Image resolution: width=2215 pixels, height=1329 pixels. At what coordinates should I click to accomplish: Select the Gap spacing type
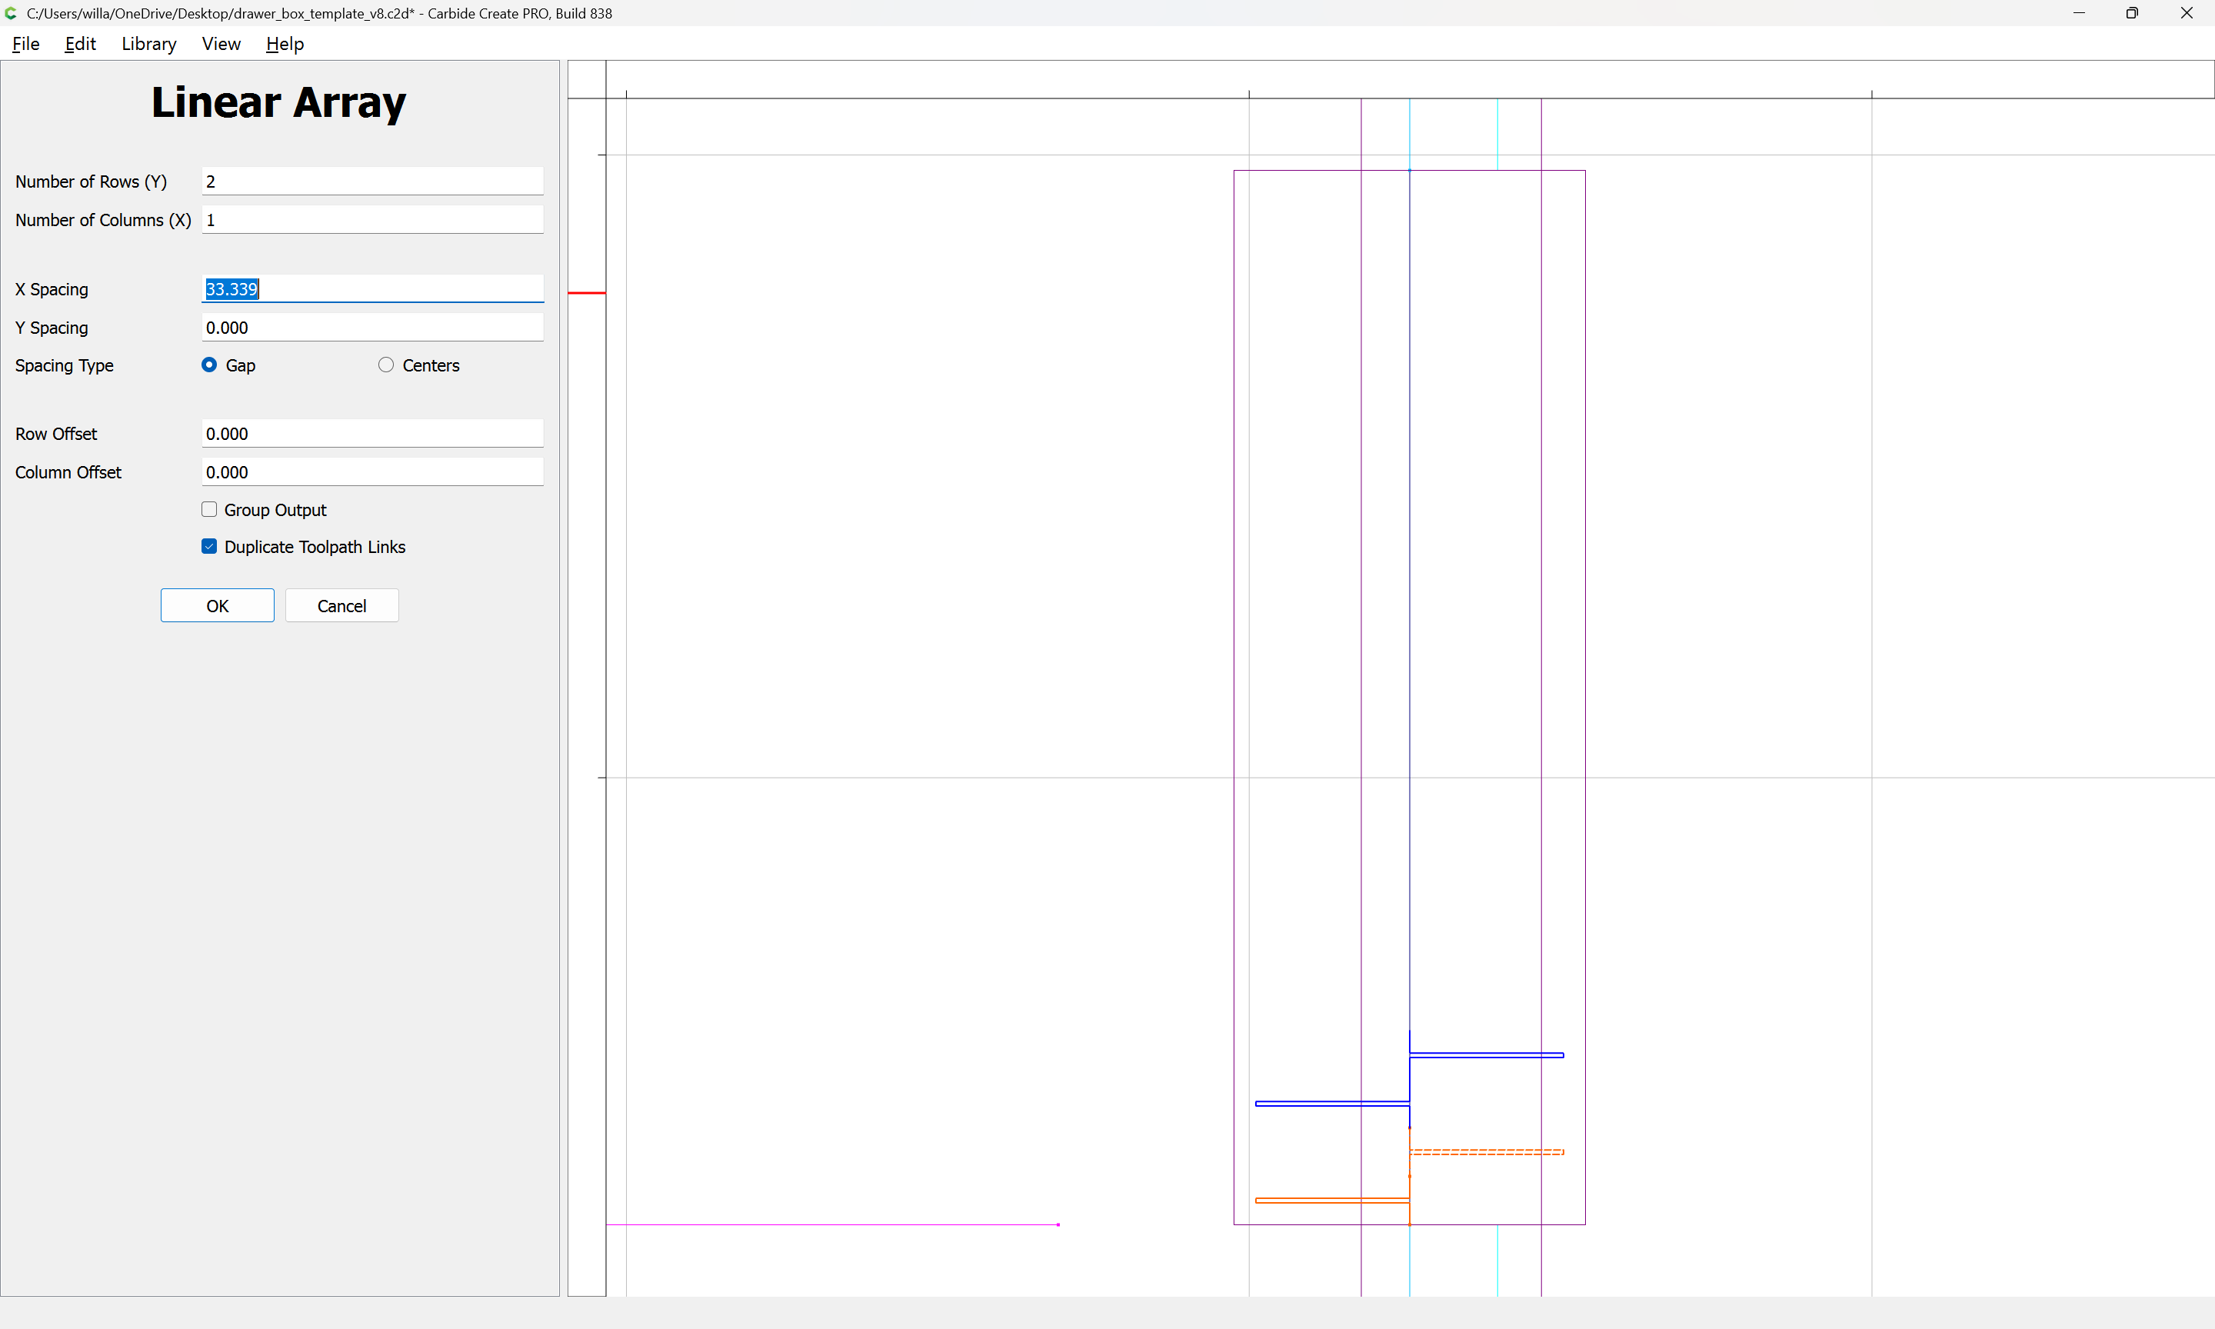click(x=209, y=365)
